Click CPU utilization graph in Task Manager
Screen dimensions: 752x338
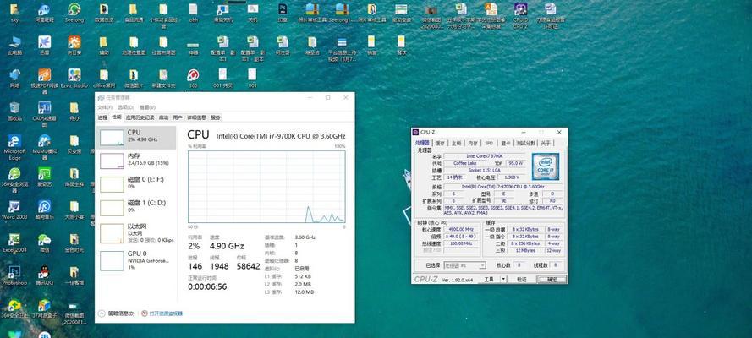(266, 187)
